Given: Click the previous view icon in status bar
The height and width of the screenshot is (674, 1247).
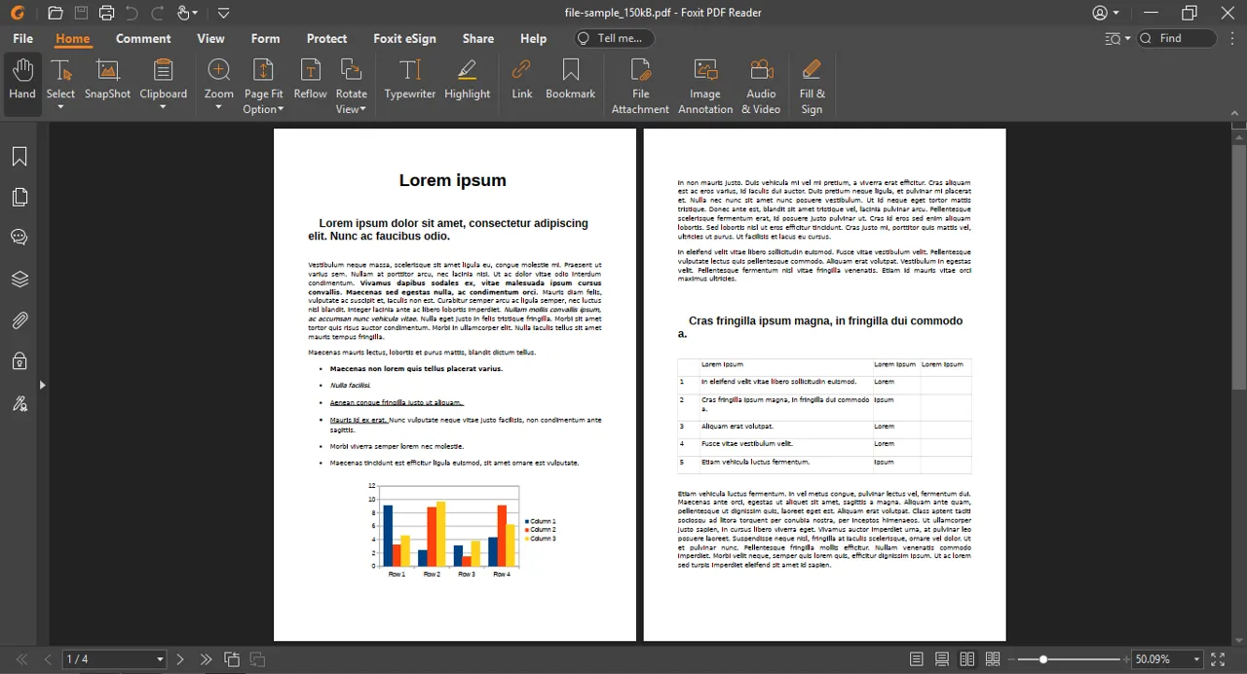Looking at the screenshot, I should (232, 659).
